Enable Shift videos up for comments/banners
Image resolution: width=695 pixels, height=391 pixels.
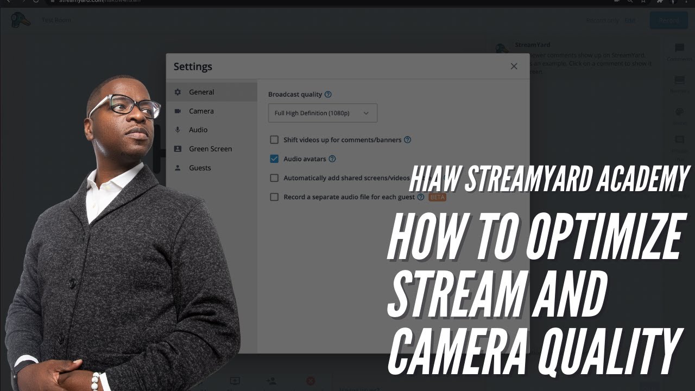pyautogui.click(x=274, y=140)
